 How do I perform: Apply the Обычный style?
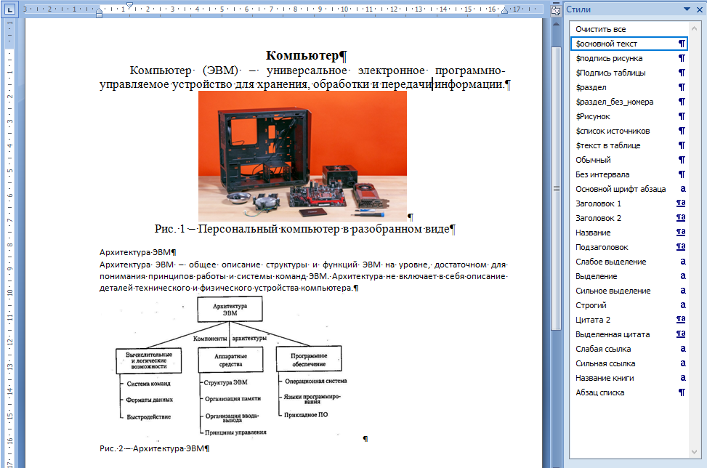[629, 160]
